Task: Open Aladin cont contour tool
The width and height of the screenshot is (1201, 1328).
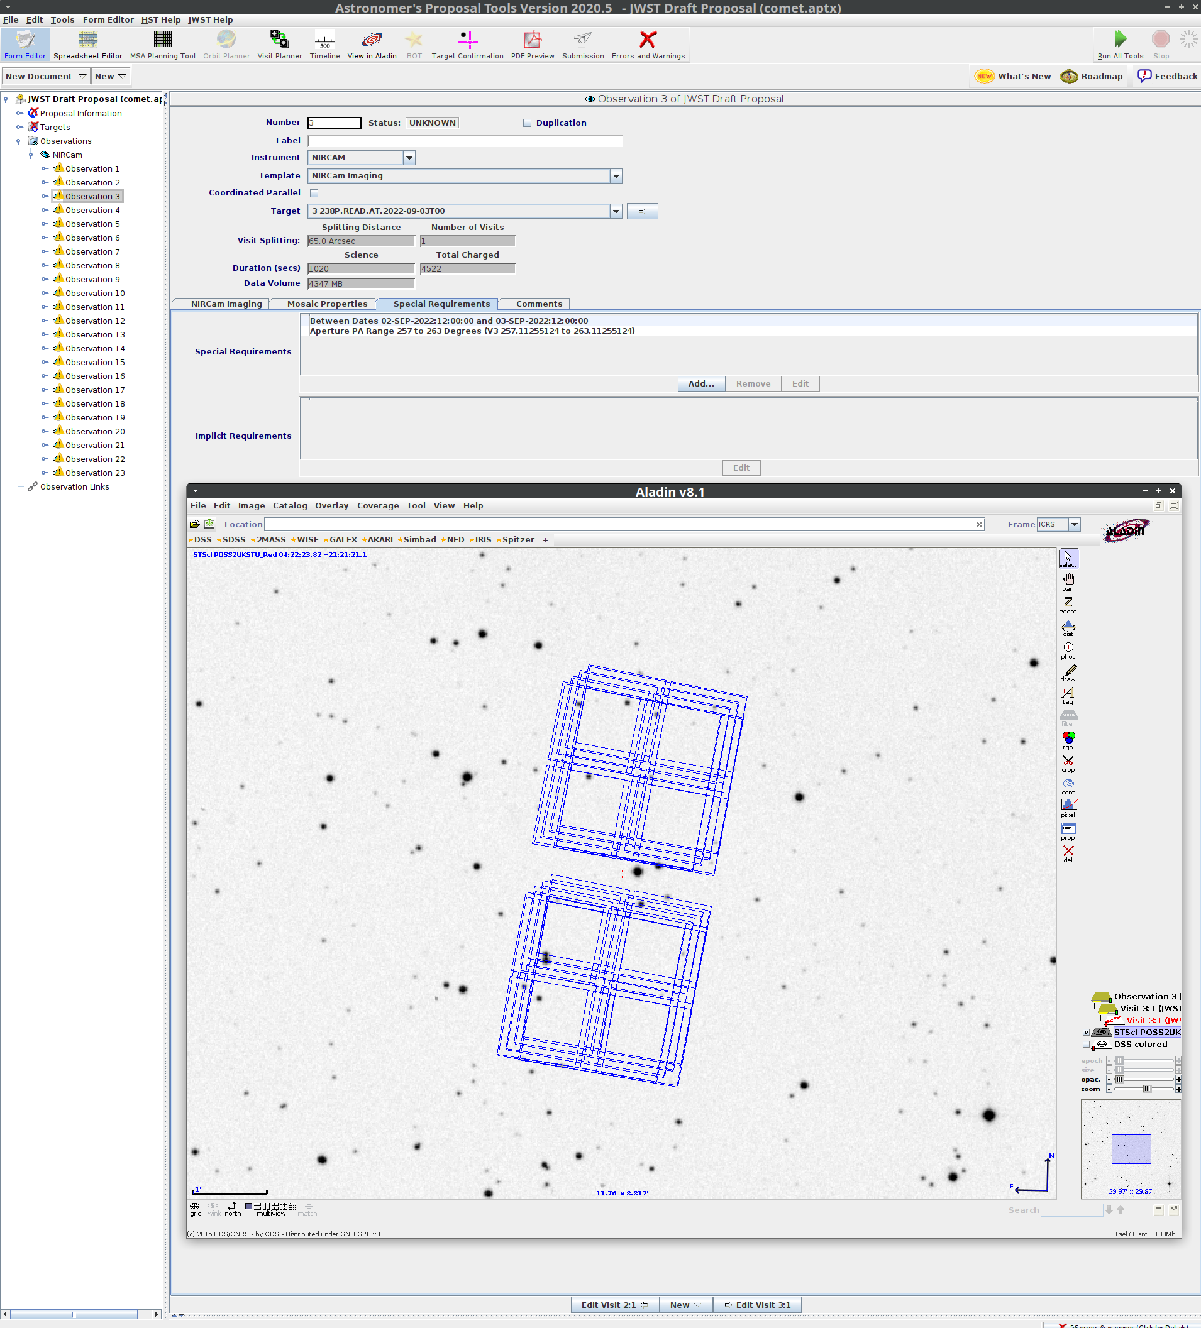Action: pyautogui.click(x=1068, y=786)
